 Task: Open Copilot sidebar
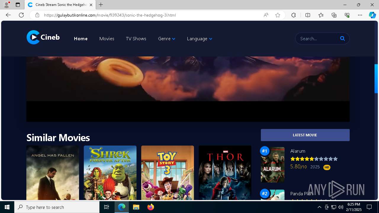pos(372,15)
